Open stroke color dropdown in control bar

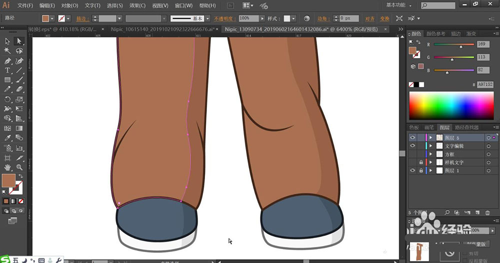click(x=68, y=18)
